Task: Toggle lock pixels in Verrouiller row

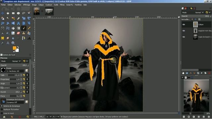Action: (x=192, y=20)
